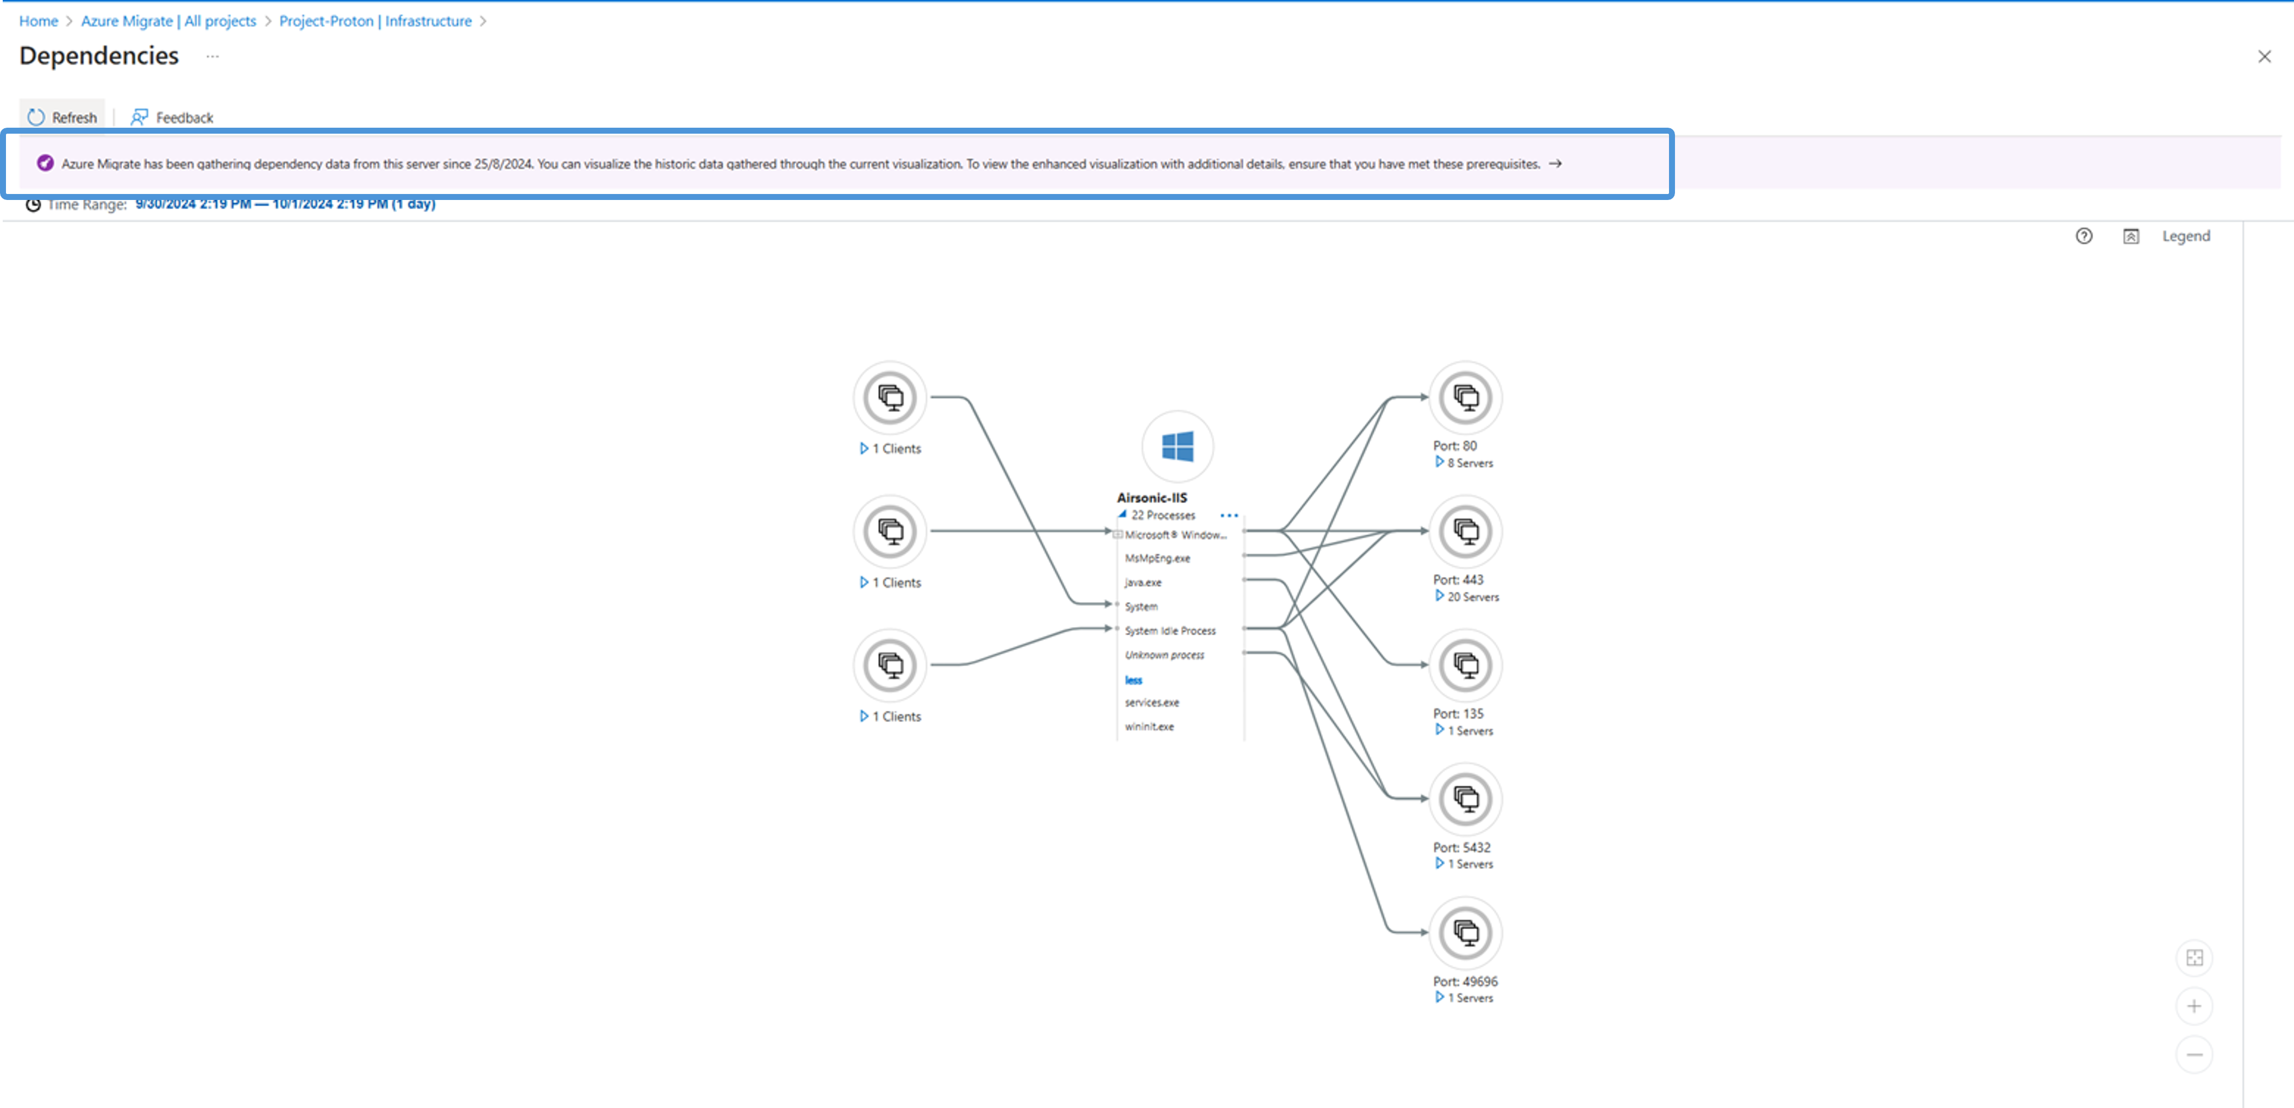Collapse the 22 Processes list
The height and width of the screenshot is (1108, 2294).
coord(1122,515)
